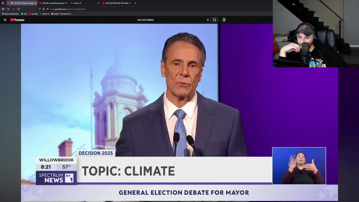Start voice search with microphone
Image resolution: width=359 pixels, height=202 pixels.
point(224,20)
